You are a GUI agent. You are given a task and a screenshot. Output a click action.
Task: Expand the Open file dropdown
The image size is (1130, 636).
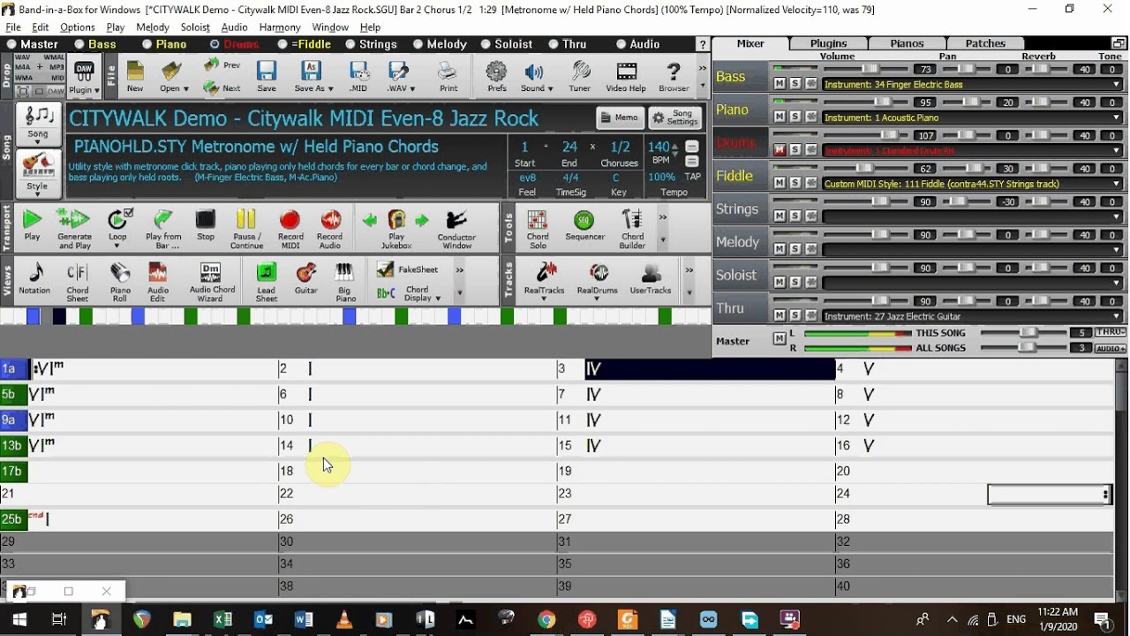[x=185, y=88]
